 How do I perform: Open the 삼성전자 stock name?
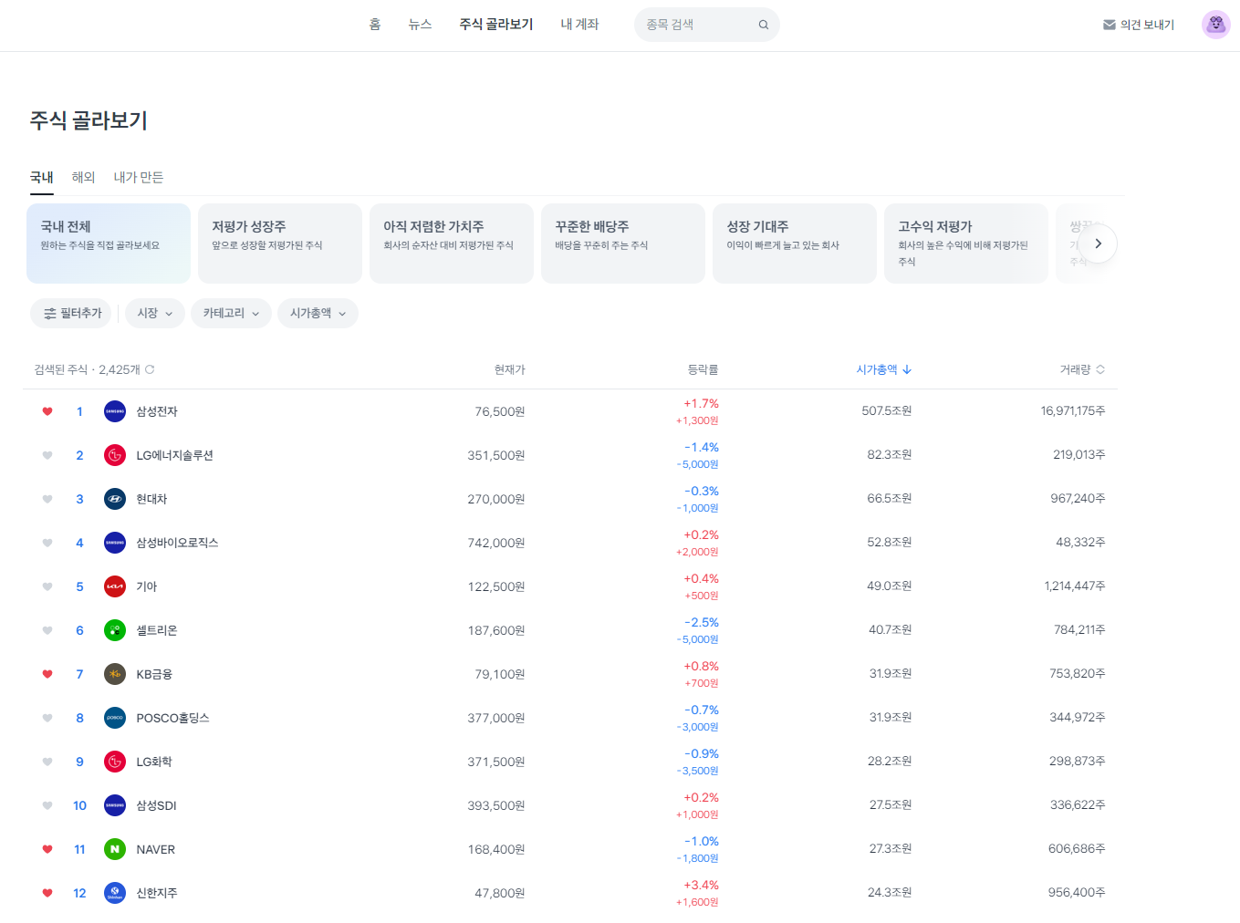(x=157, y=411)
